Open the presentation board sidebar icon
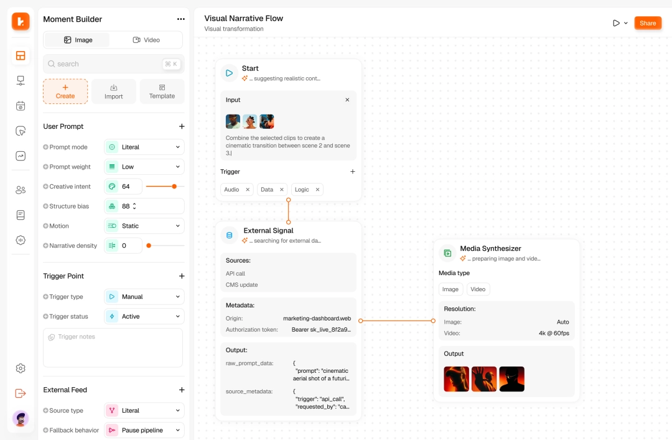The height and width of the screenshot is (440, 672). click(21, 80)
